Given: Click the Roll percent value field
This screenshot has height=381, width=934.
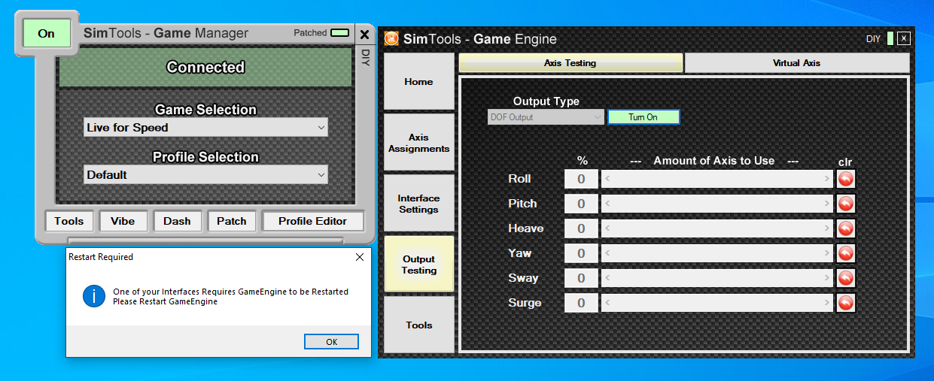Looking at the screenshot, I should [582, 179].
